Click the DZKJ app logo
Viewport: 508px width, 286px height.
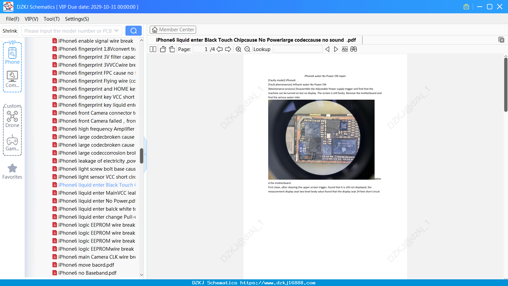pos(8,7)
